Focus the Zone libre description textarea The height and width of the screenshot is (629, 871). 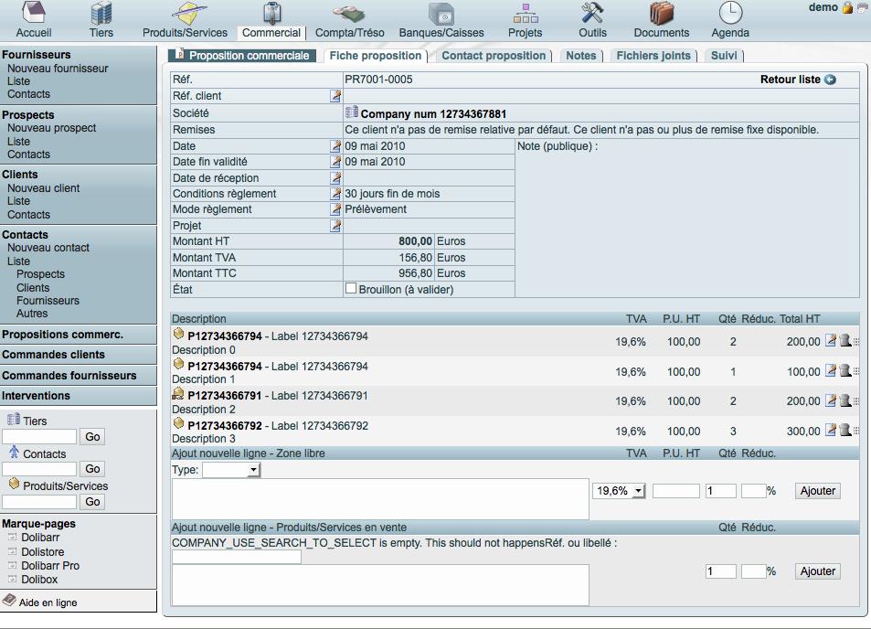pos(380,499)
